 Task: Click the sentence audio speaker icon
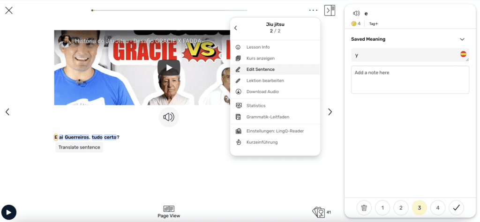pos(168,117)
